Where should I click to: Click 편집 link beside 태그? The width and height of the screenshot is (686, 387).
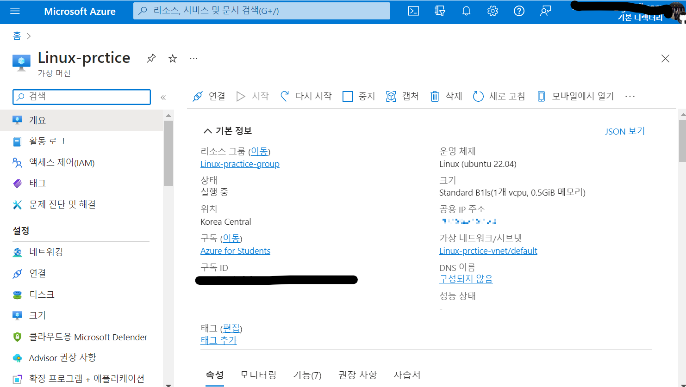[x=231, y=328]
